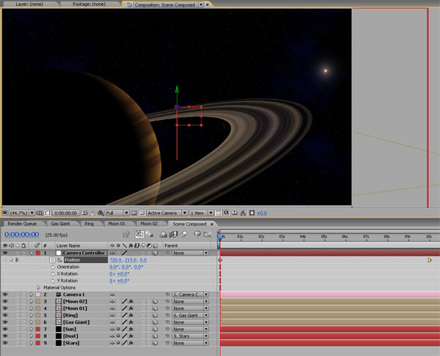Click the red label color of Sun layer
The width and height of the screenshot is (440, 356).
pos(37,329)
